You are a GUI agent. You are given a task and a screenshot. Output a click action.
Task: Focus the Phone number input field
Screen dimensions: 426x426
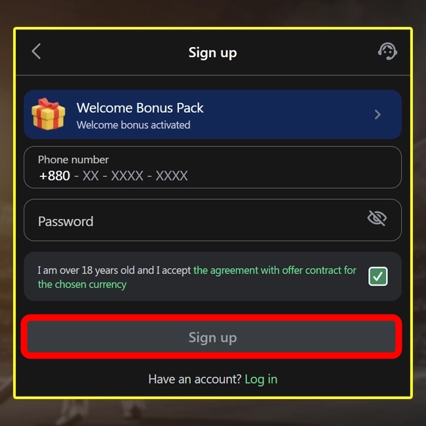coord(212,167)
